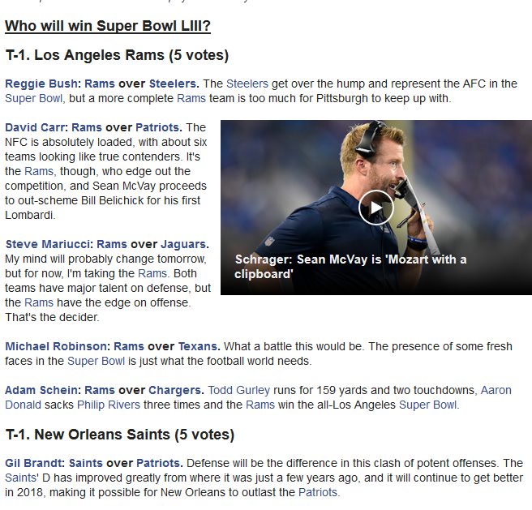Open the Aaron Donald link
This screenshot has height=510, width=532.
point(496,390)
